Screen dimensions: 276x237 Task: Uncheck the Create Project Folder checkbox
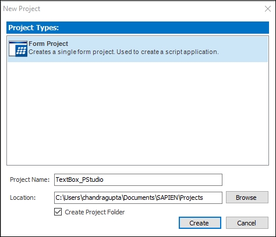[58, 212]
